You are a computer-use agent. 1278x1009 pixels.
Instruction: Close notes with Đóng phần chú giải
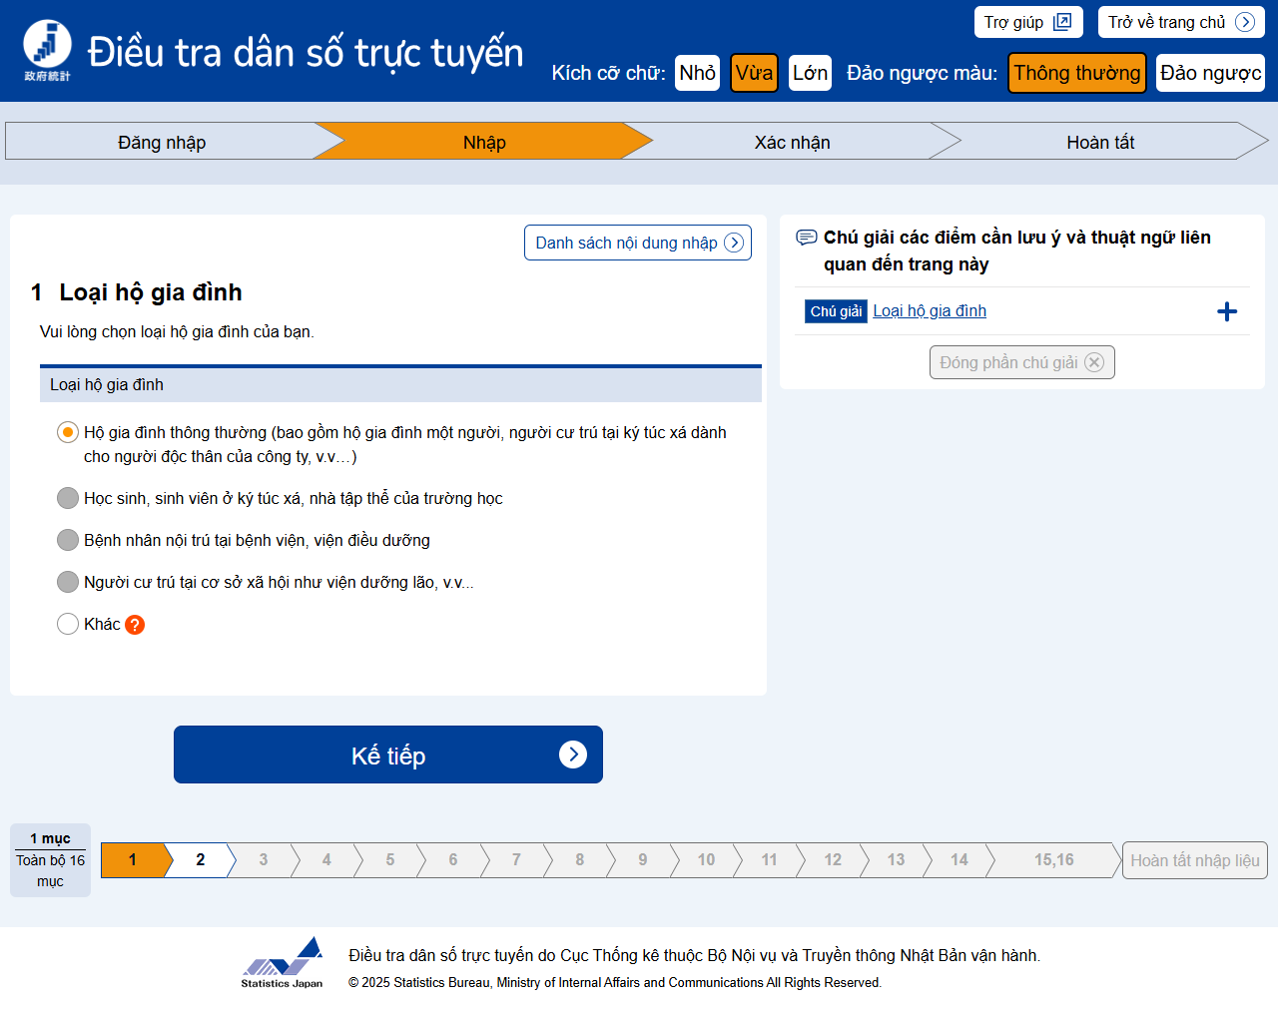point(1021,362)
